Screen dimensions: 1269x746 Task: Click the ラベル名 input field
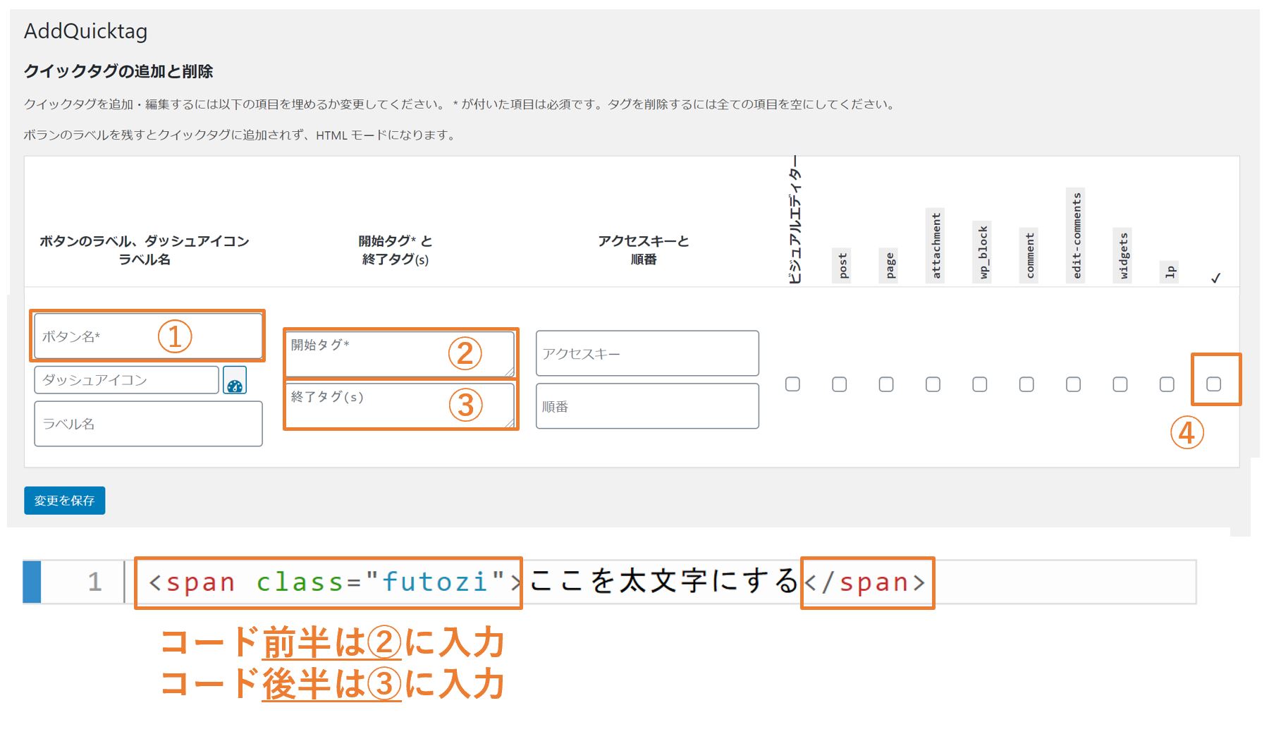148,424
